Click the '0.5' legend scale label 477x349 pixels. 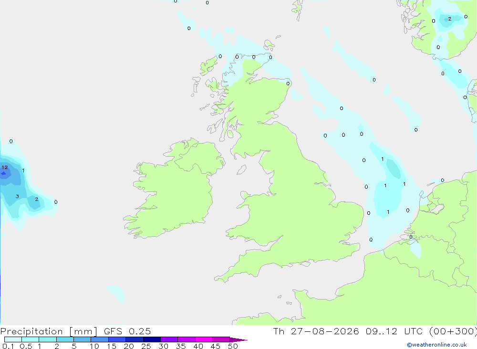point(26,346)
